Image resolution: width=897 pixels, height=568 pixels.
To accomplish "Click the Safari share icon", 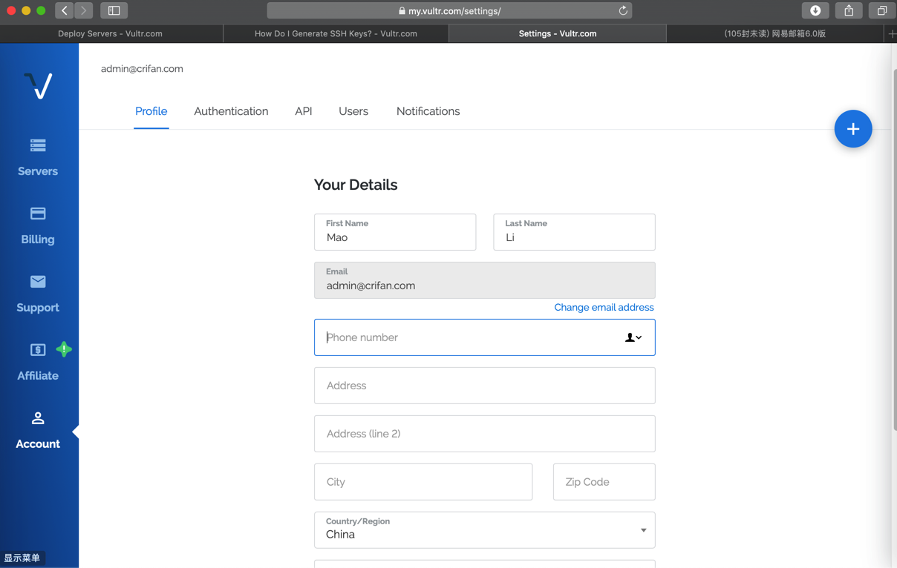I will coord(848,10).
